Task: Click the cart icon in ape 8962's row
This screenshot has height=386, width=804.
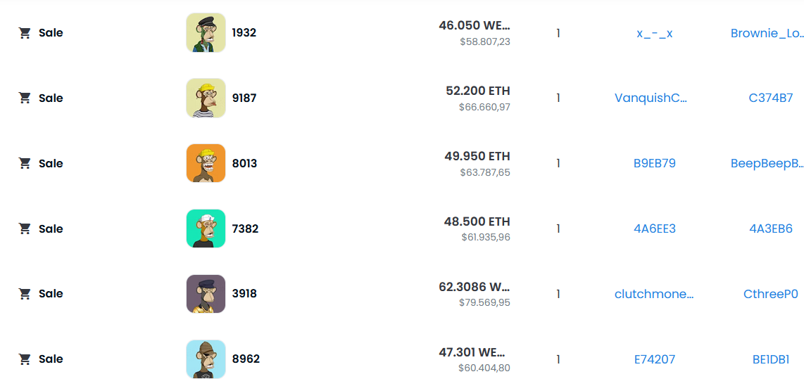Action: click(x=25, y=359)
